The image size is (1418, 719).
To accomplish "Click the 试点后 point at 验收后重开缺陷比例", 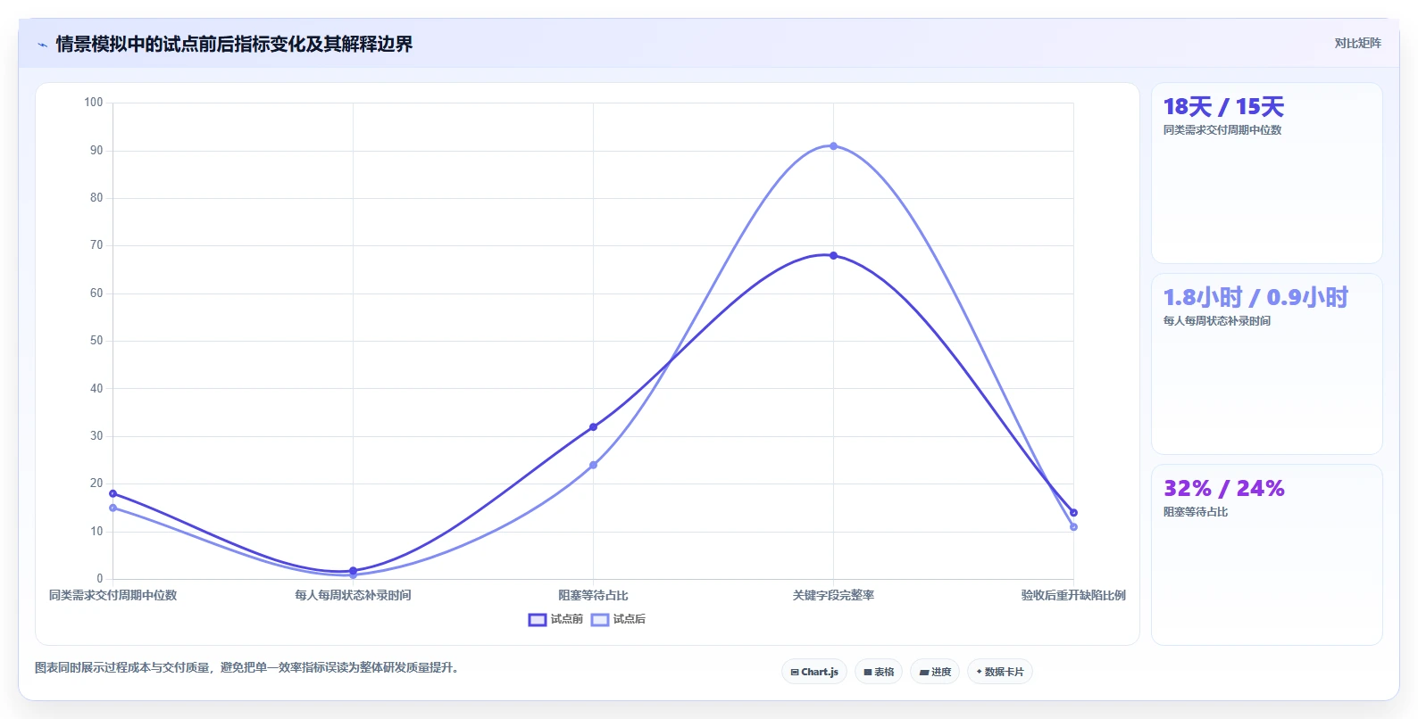I will (1073, 526).
